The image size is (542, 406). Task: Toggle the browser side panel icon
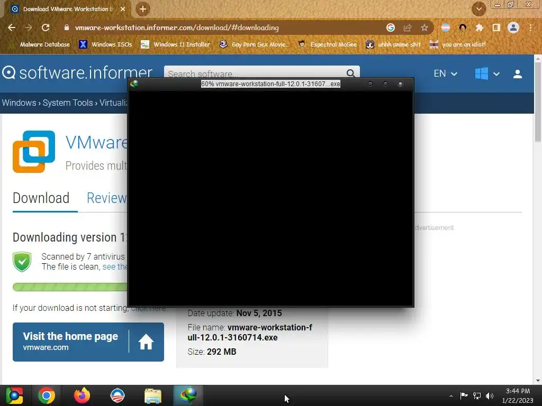[496, 27]
